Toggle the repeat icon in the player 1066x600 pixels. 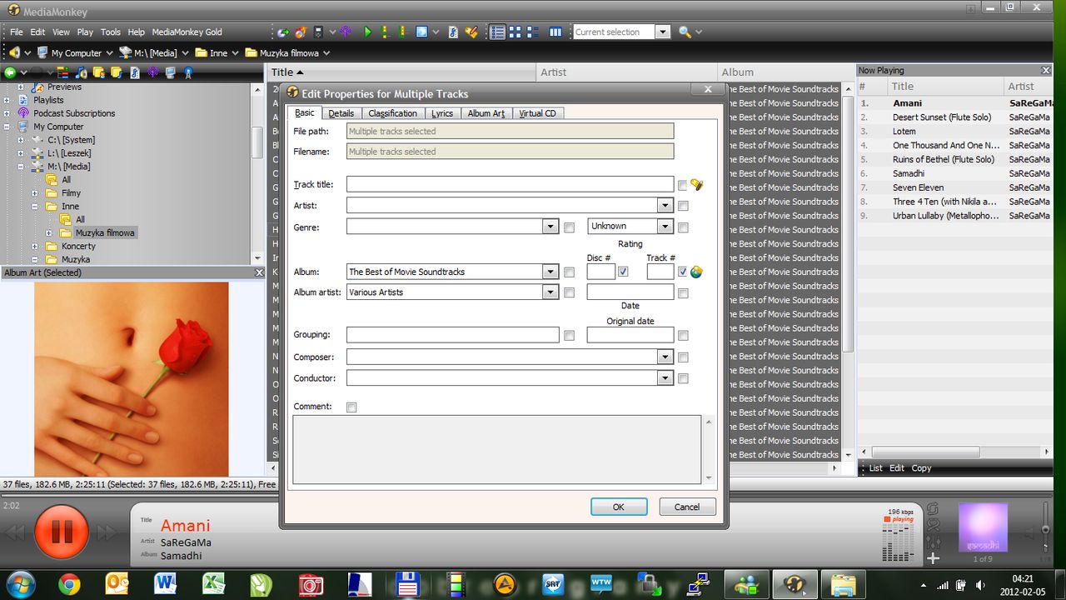pos(933,508)
